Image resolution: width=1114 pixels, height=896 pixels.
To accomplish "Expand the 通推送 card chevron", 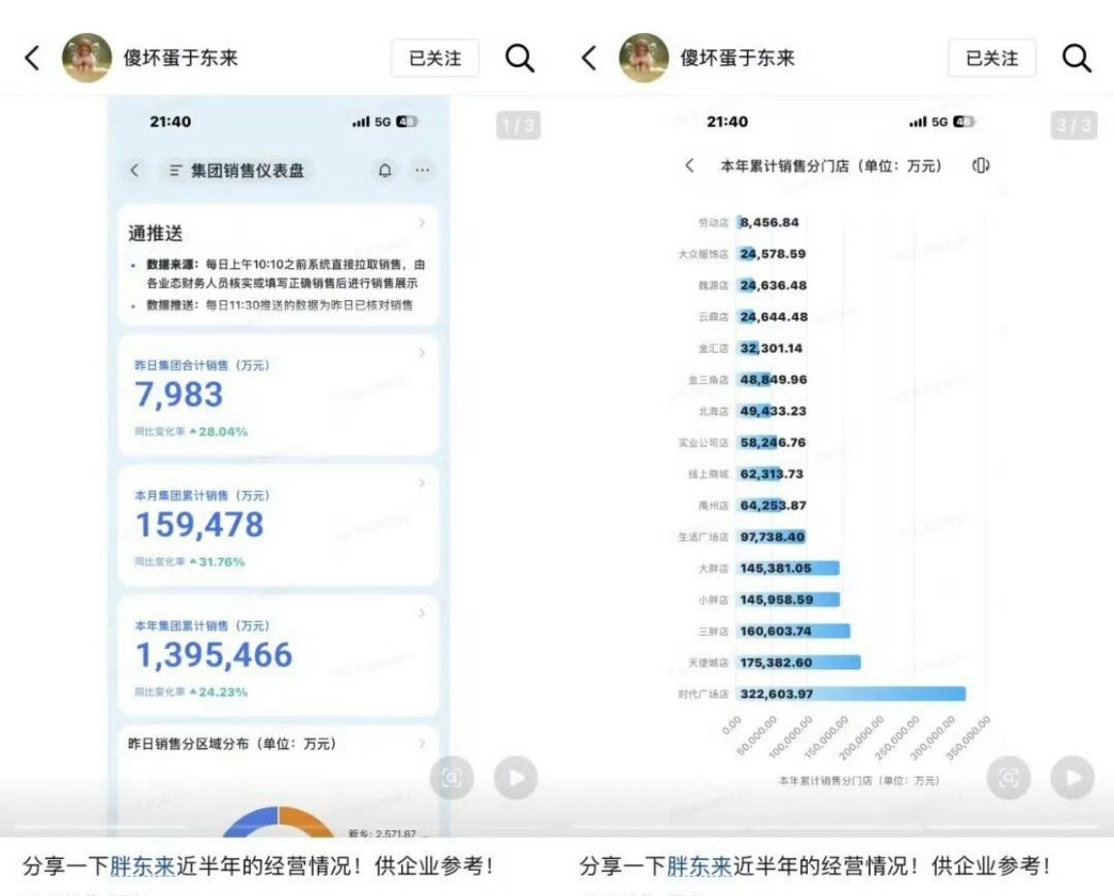I will pos(422,223).
